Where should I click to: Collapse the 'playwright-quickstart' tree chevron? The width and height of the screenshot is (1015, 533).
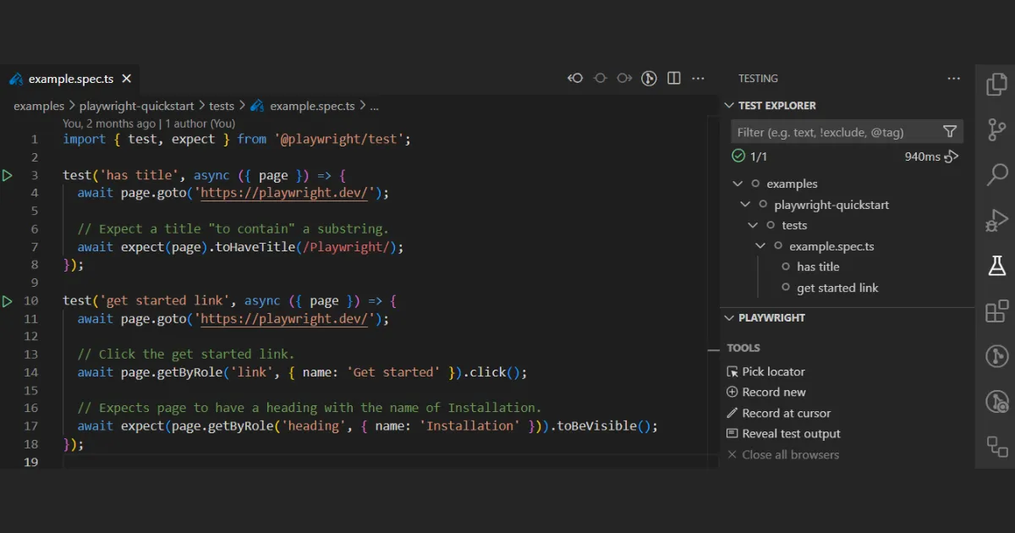tap(745, 205)
